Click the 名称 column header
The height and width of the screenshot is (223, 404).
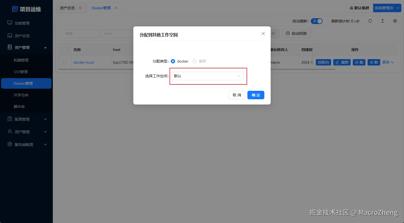point(77,50)
